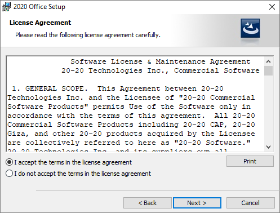Cancel the Office setup
Viewport: 280px width, 213px height.
(x=251, y=203)
